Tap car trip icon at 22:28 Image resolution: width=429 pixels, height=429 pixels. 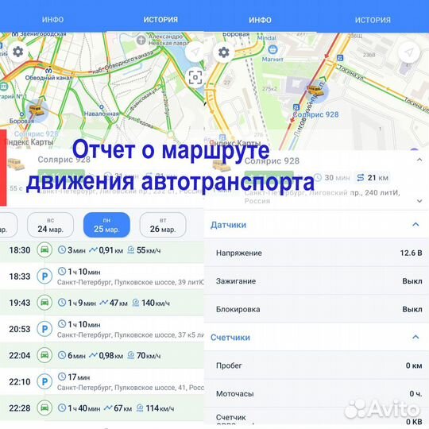(x=44, y=408)
